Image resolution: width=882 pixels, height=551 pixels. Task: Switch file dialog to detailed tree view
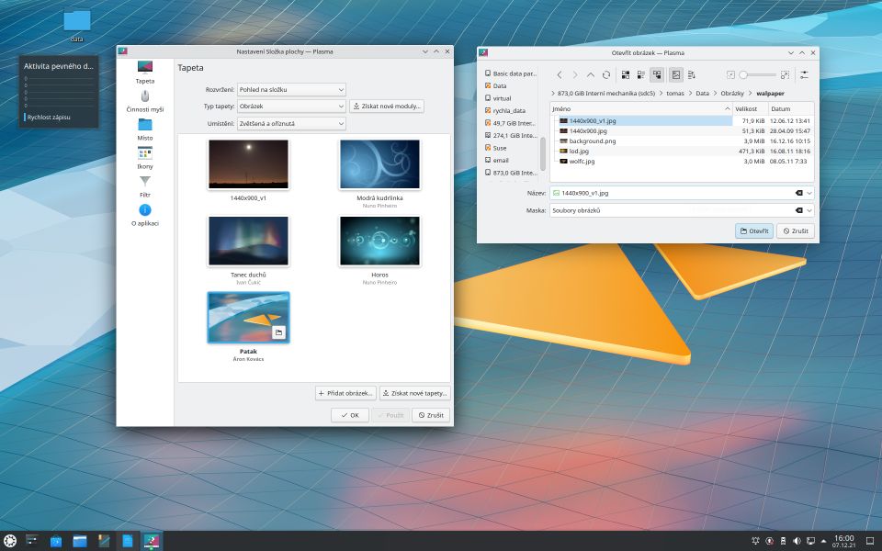tap(656, 74)
